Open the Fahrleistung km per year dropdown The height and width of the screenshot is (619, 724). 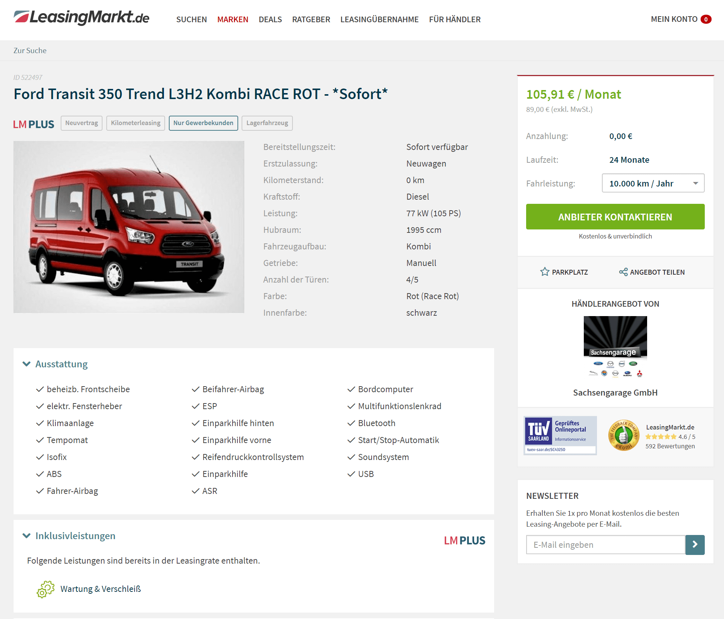point(653,183)
